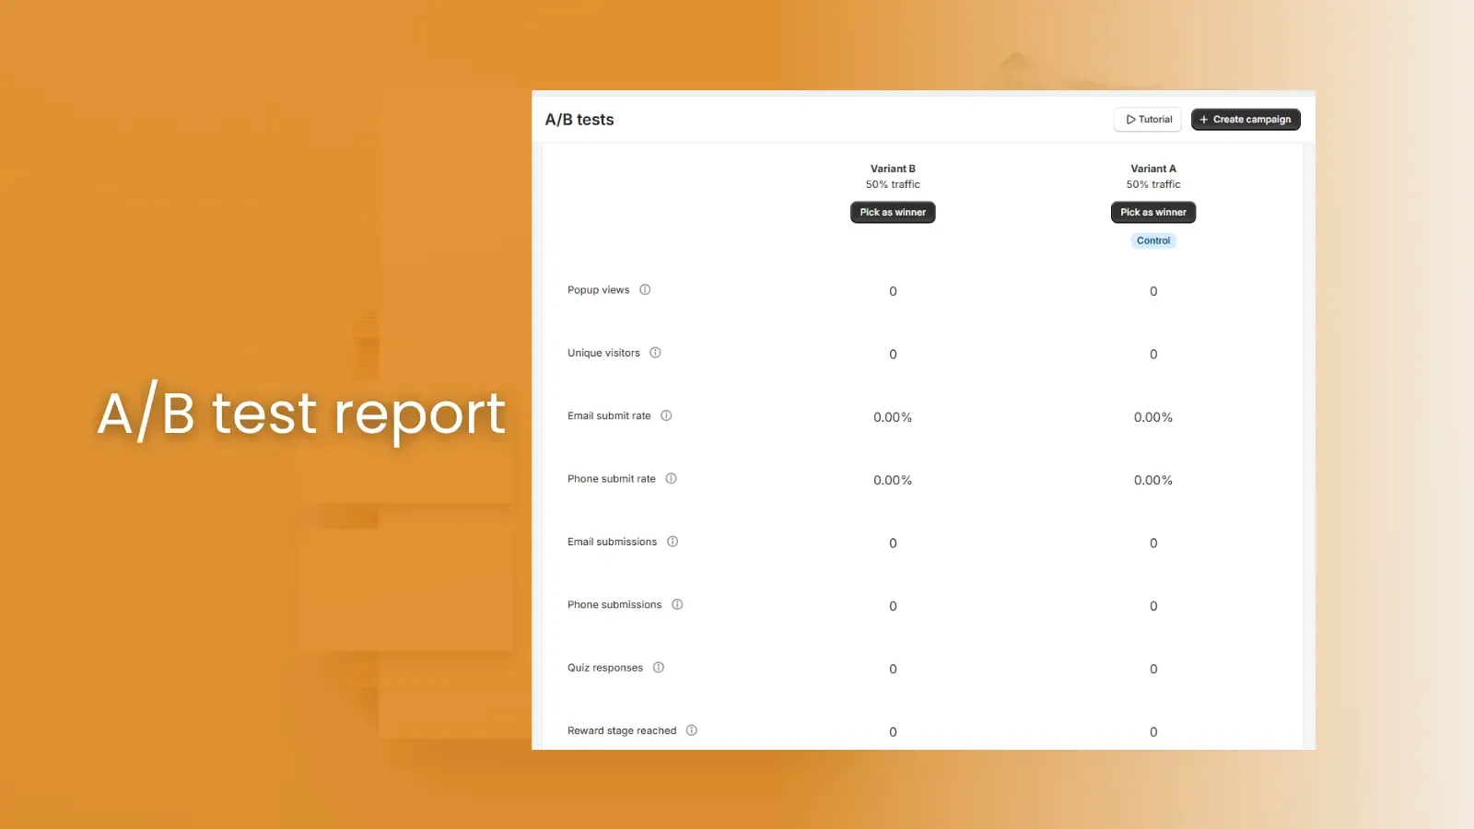Screen dimensions: 1474x829
Task: Click the Variant A column header
Action: click(x=1153, y=169)
